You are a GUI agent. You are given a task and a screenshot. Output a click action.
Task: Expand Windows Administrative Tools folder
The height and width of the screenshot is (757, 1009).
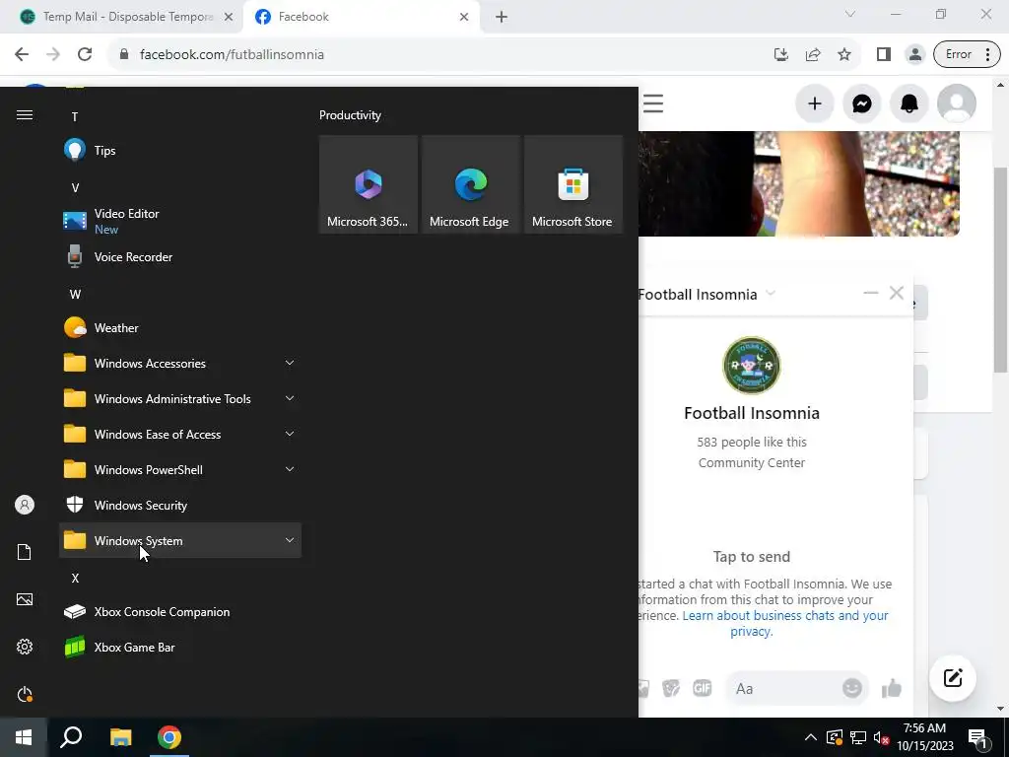tap(180, 398)
